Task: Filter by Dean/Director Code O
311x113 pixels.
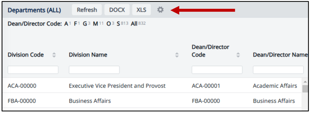Action: tap(109, 24)
